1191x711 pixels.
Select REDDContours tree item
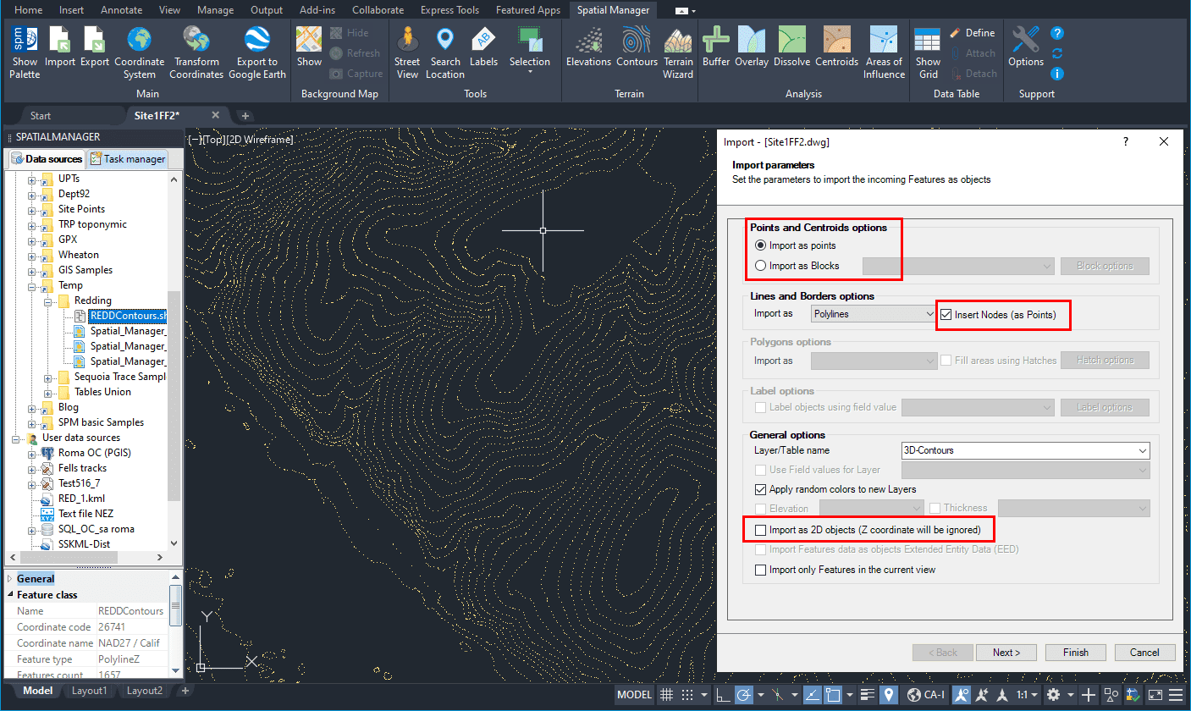point(127,316)
